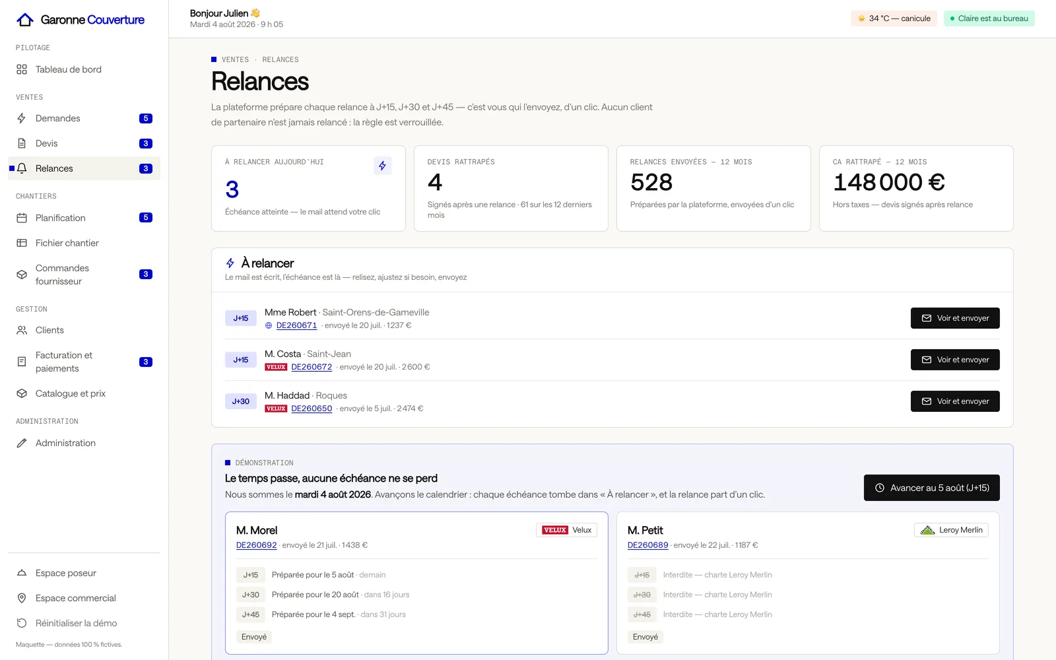Click the Demandes badge showing 5
1056x660 pixels.
pos(146,118)
